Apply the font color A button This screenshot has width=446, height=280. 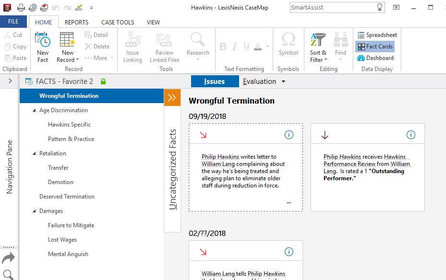tap(258, 47)
